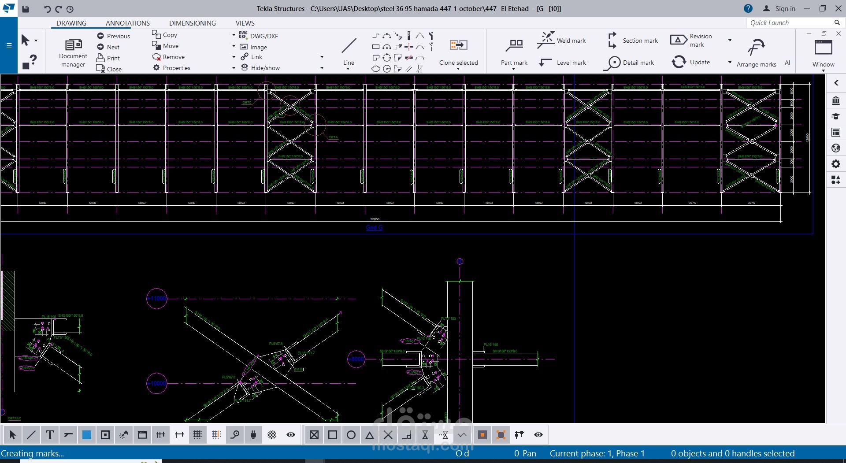Toggle the circle center snap switch
Image resolution: width=846 pixels, height=463 pixels.
pos(351,435)
